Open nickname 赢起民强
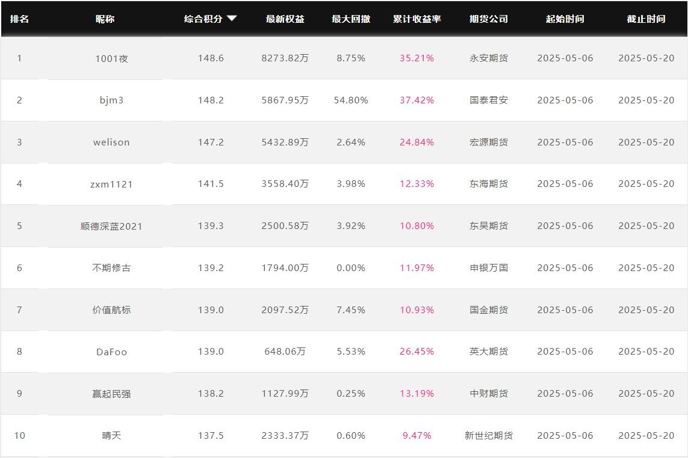 111,394
